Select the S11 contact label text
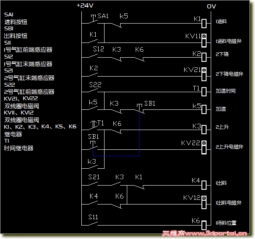The height and width of the screenshot is (239, 255). click(93, 217)
